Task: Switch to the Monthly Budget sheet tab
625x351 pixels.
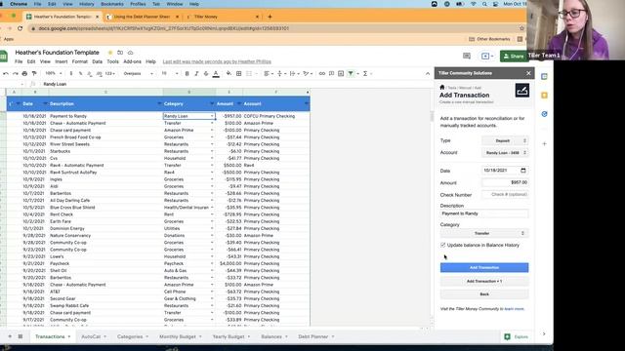Action: pos(178,336)
